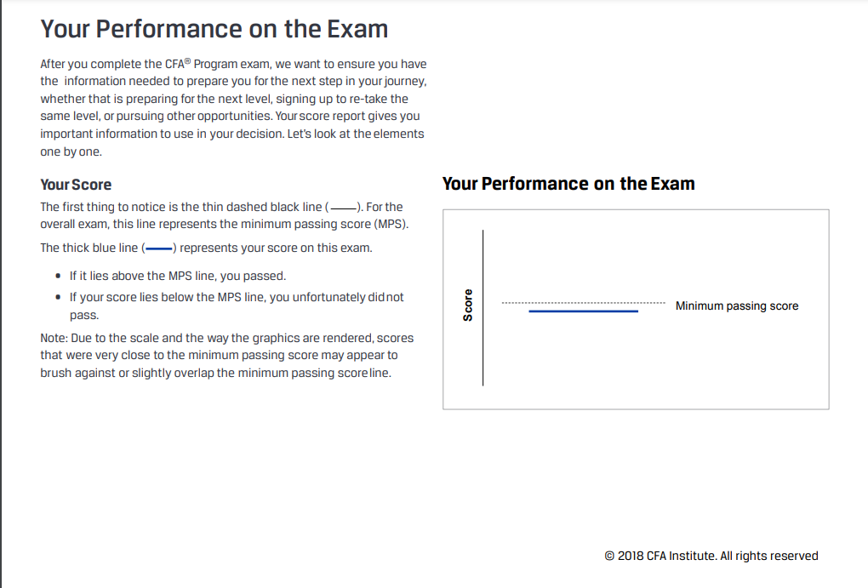Click the chart heading above the score graph
Screen dimensions: 868x588
point(568,184)
